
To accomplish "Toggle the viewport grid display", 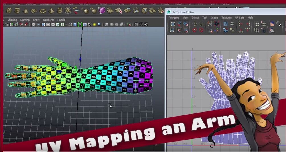I will pyautogui.click(x=34, y=24).
